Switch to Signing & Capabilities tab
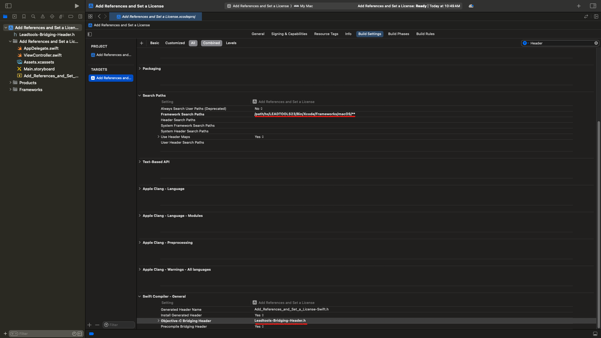The image size is (601, 338). point(289,34)
